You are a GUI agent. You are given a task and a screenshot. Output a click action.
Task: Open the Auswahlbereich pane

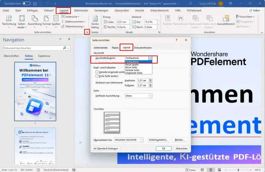click(x=226, y=20)
